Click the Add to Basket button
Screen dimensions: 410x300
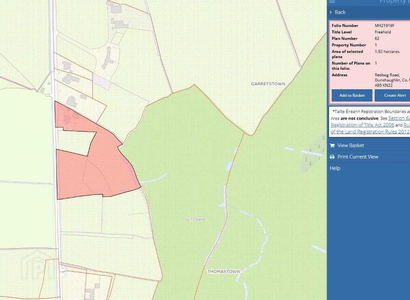pos(352,95)
